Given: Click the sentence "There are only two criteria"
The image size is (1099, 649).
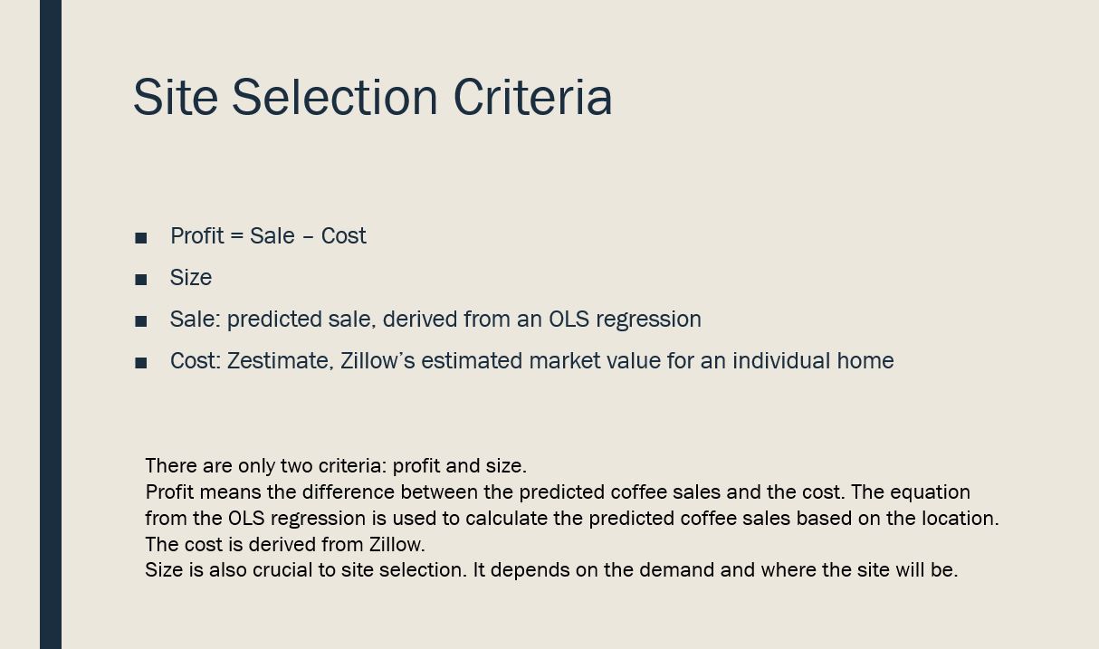Looking at the screenshot, I should point(335,465).
